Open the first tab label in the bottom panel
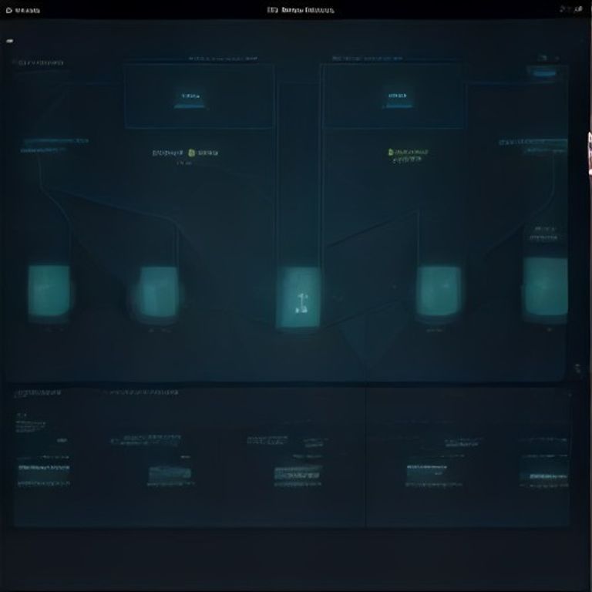The image size is (592, 592). coord(39,393)
